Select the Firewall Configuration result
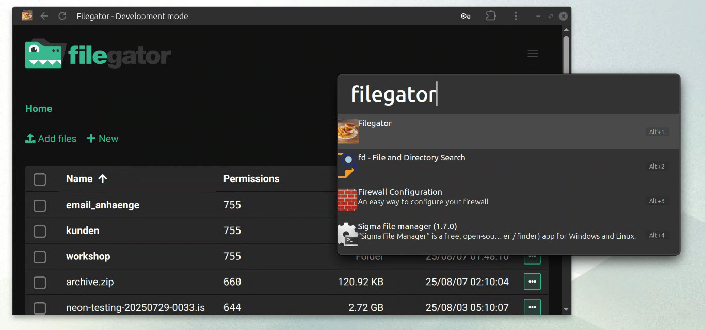Image resolution: width=705 pixels, height=330 pixels. tap(508, 200)
